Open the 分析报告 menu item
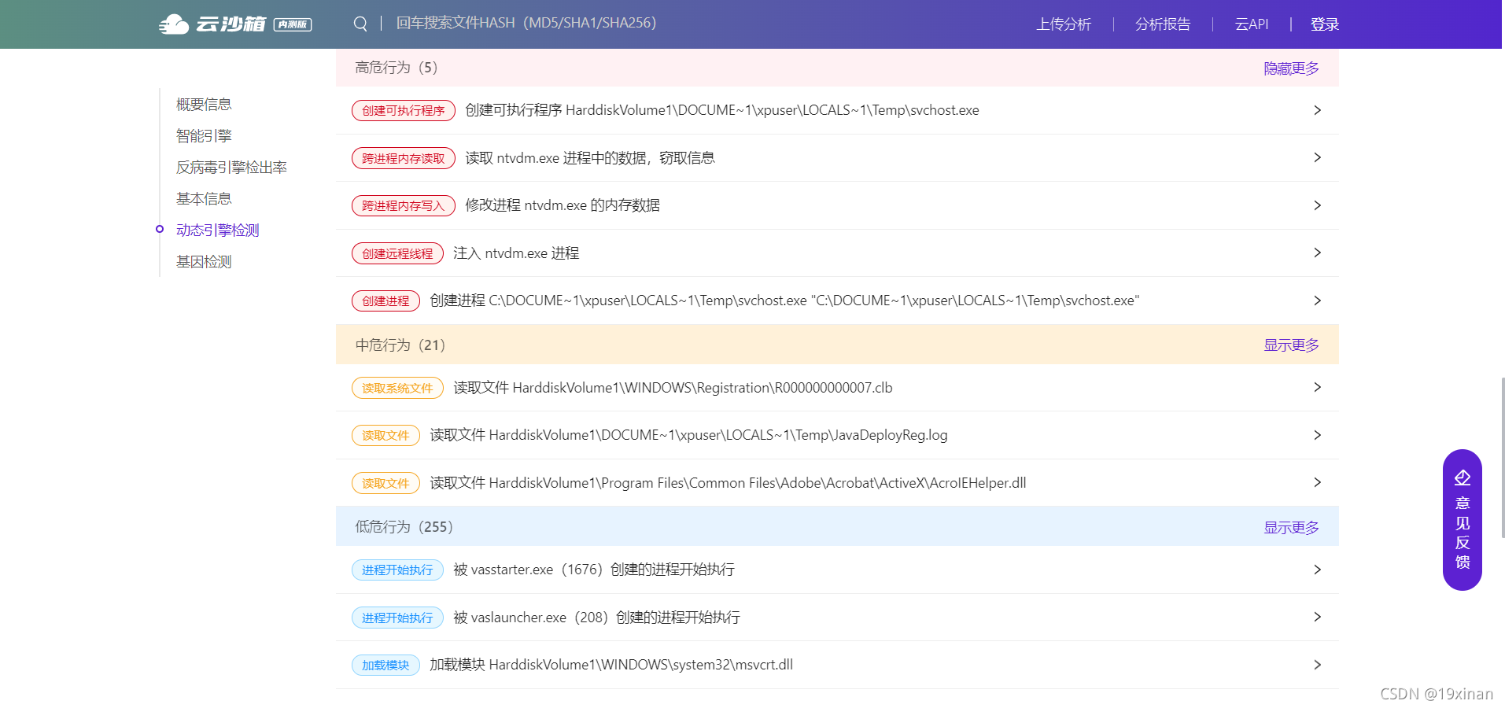The image size is (1505, 708). pos(1163,24)
